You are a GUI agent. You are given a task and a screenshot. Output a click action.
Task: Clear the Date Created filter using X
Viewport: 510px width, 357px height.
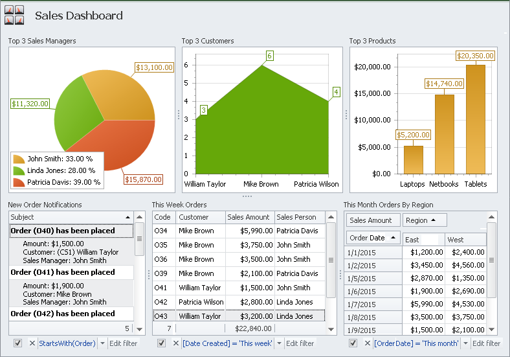(x=175, y=343)
